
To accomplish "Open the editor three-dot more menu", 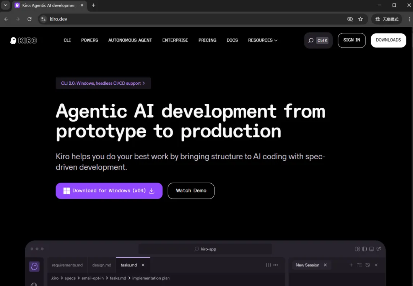I will tap(275, 265).
